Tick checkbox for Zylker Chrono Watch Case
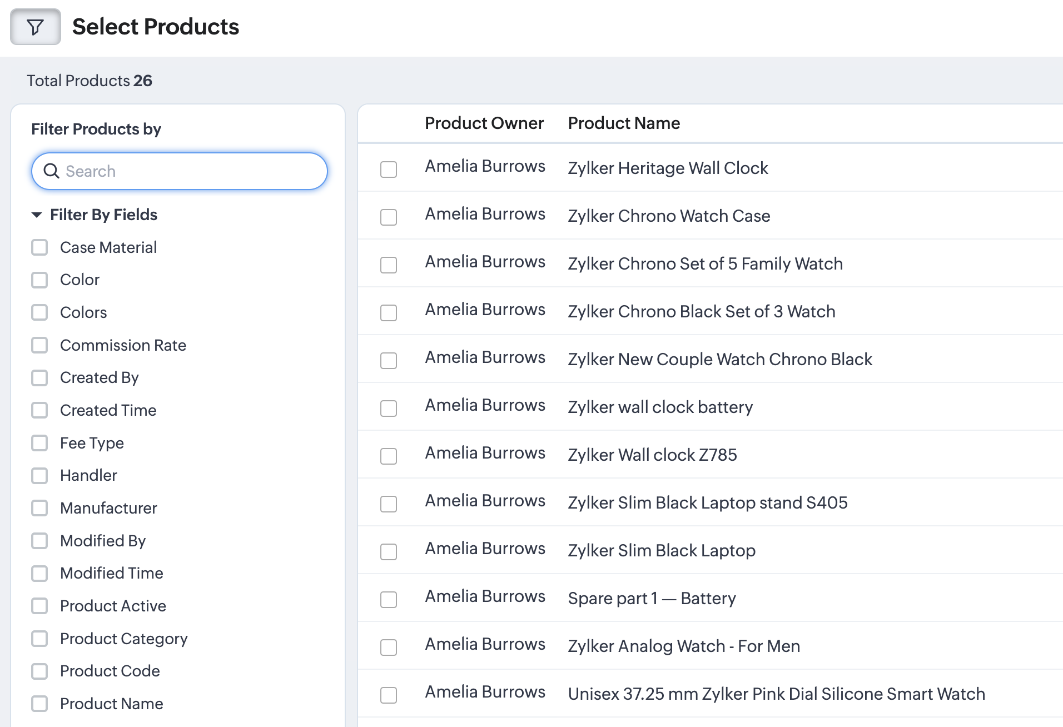Image resolution: width=1063 pixels, height=727 pixels. [389, 217]
